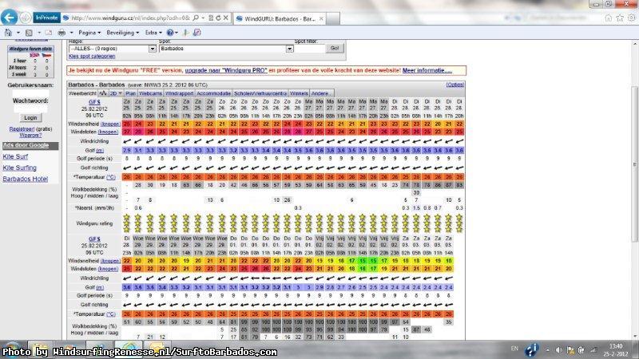
Task: Open the Barbados Hotel link
Action: coord(25,179)
